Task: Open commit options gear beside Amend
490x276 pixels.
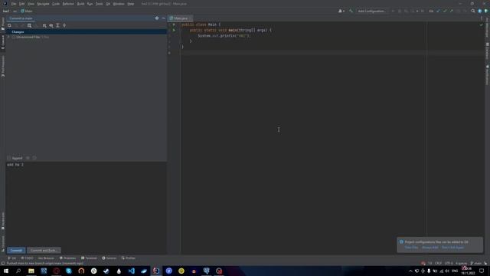Action: tap(28, 159)
